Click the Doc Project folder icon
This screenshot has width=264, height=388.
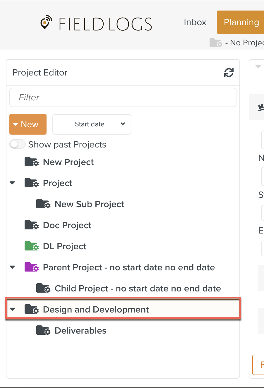tap(31, 225)
